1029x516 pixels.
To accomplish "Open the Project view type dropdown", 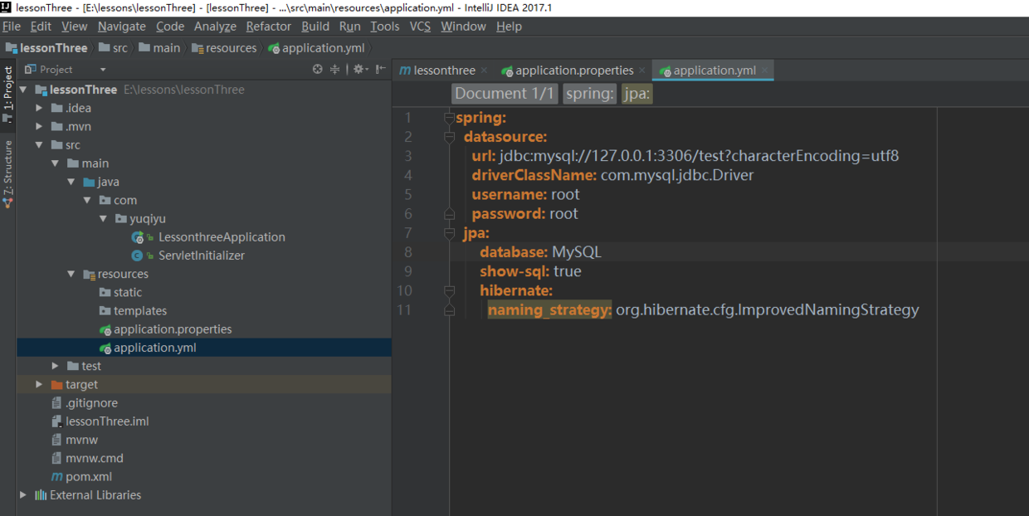I will pos(103,70).
